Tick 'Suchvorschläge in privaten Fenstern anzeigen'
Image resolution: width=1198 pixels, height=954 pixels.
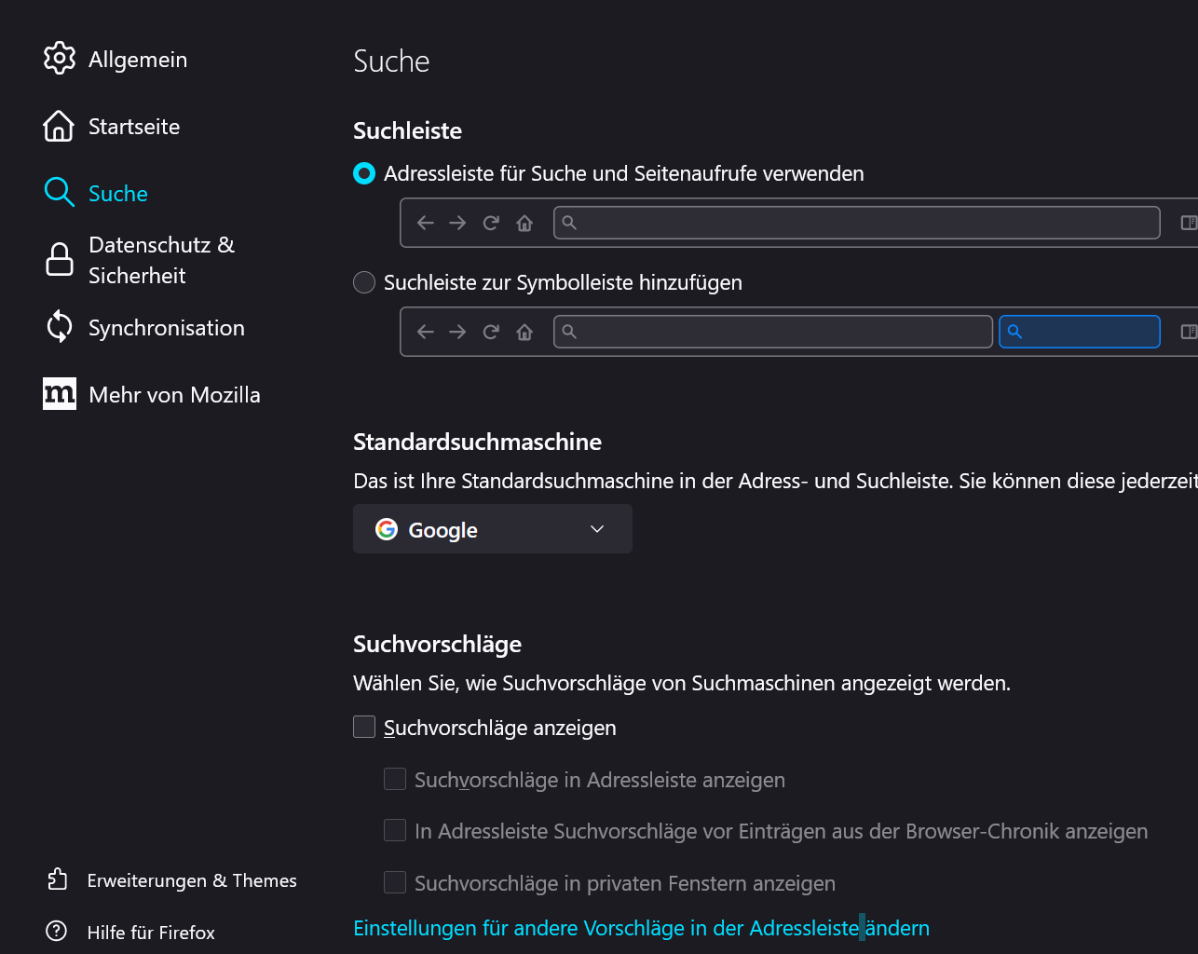coord(395,882)
